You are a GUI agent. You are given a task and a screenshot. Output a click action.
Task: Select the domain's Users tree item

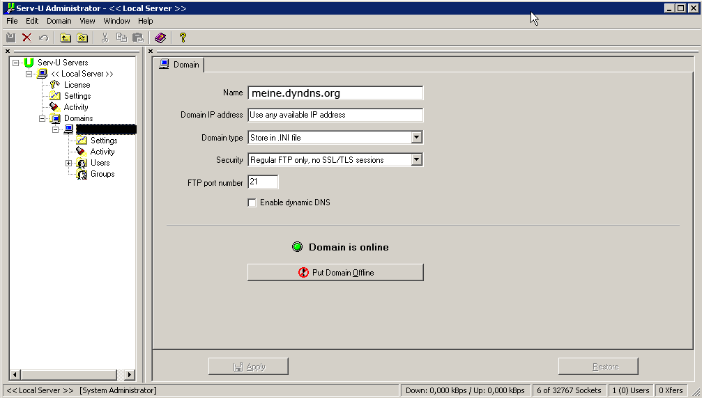click(x=100, y=163)
